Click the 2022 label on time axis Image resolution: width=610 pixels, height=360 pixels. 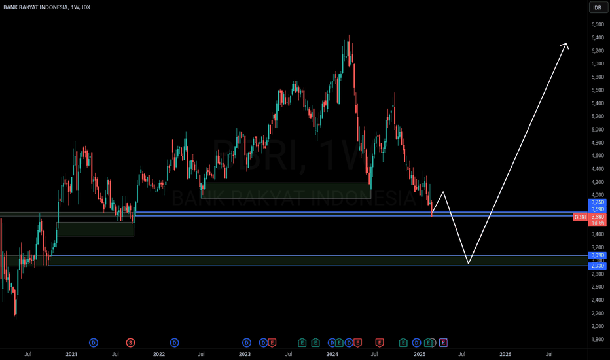(159, 354)
